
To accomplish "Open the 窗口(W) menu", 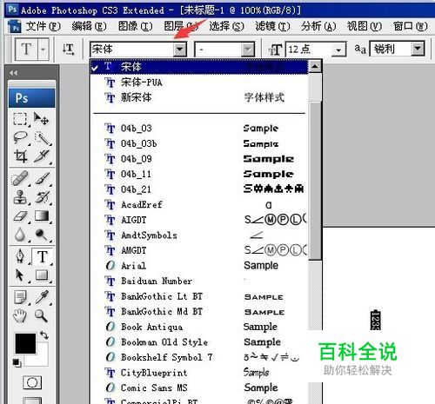I will 410,27.
